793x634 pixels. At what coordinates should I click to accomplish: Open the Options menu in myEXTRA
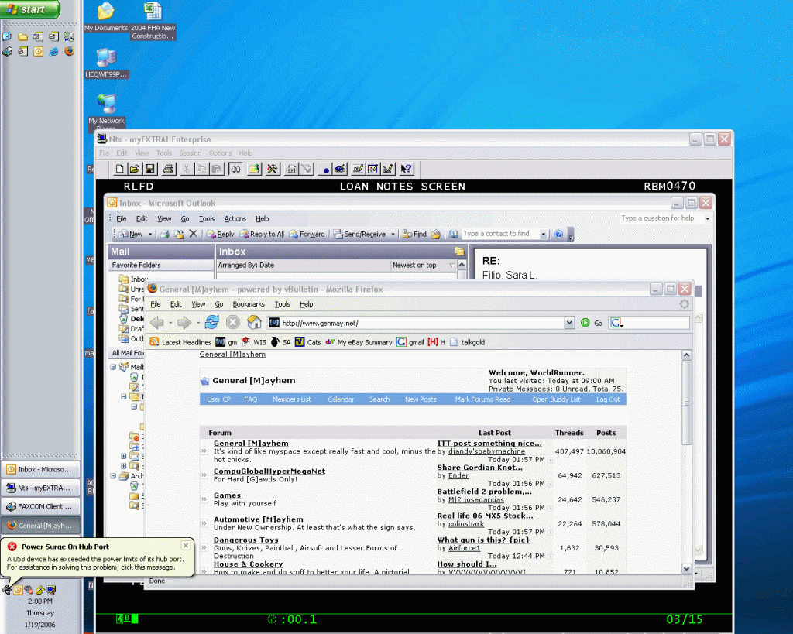click(220, 153)
